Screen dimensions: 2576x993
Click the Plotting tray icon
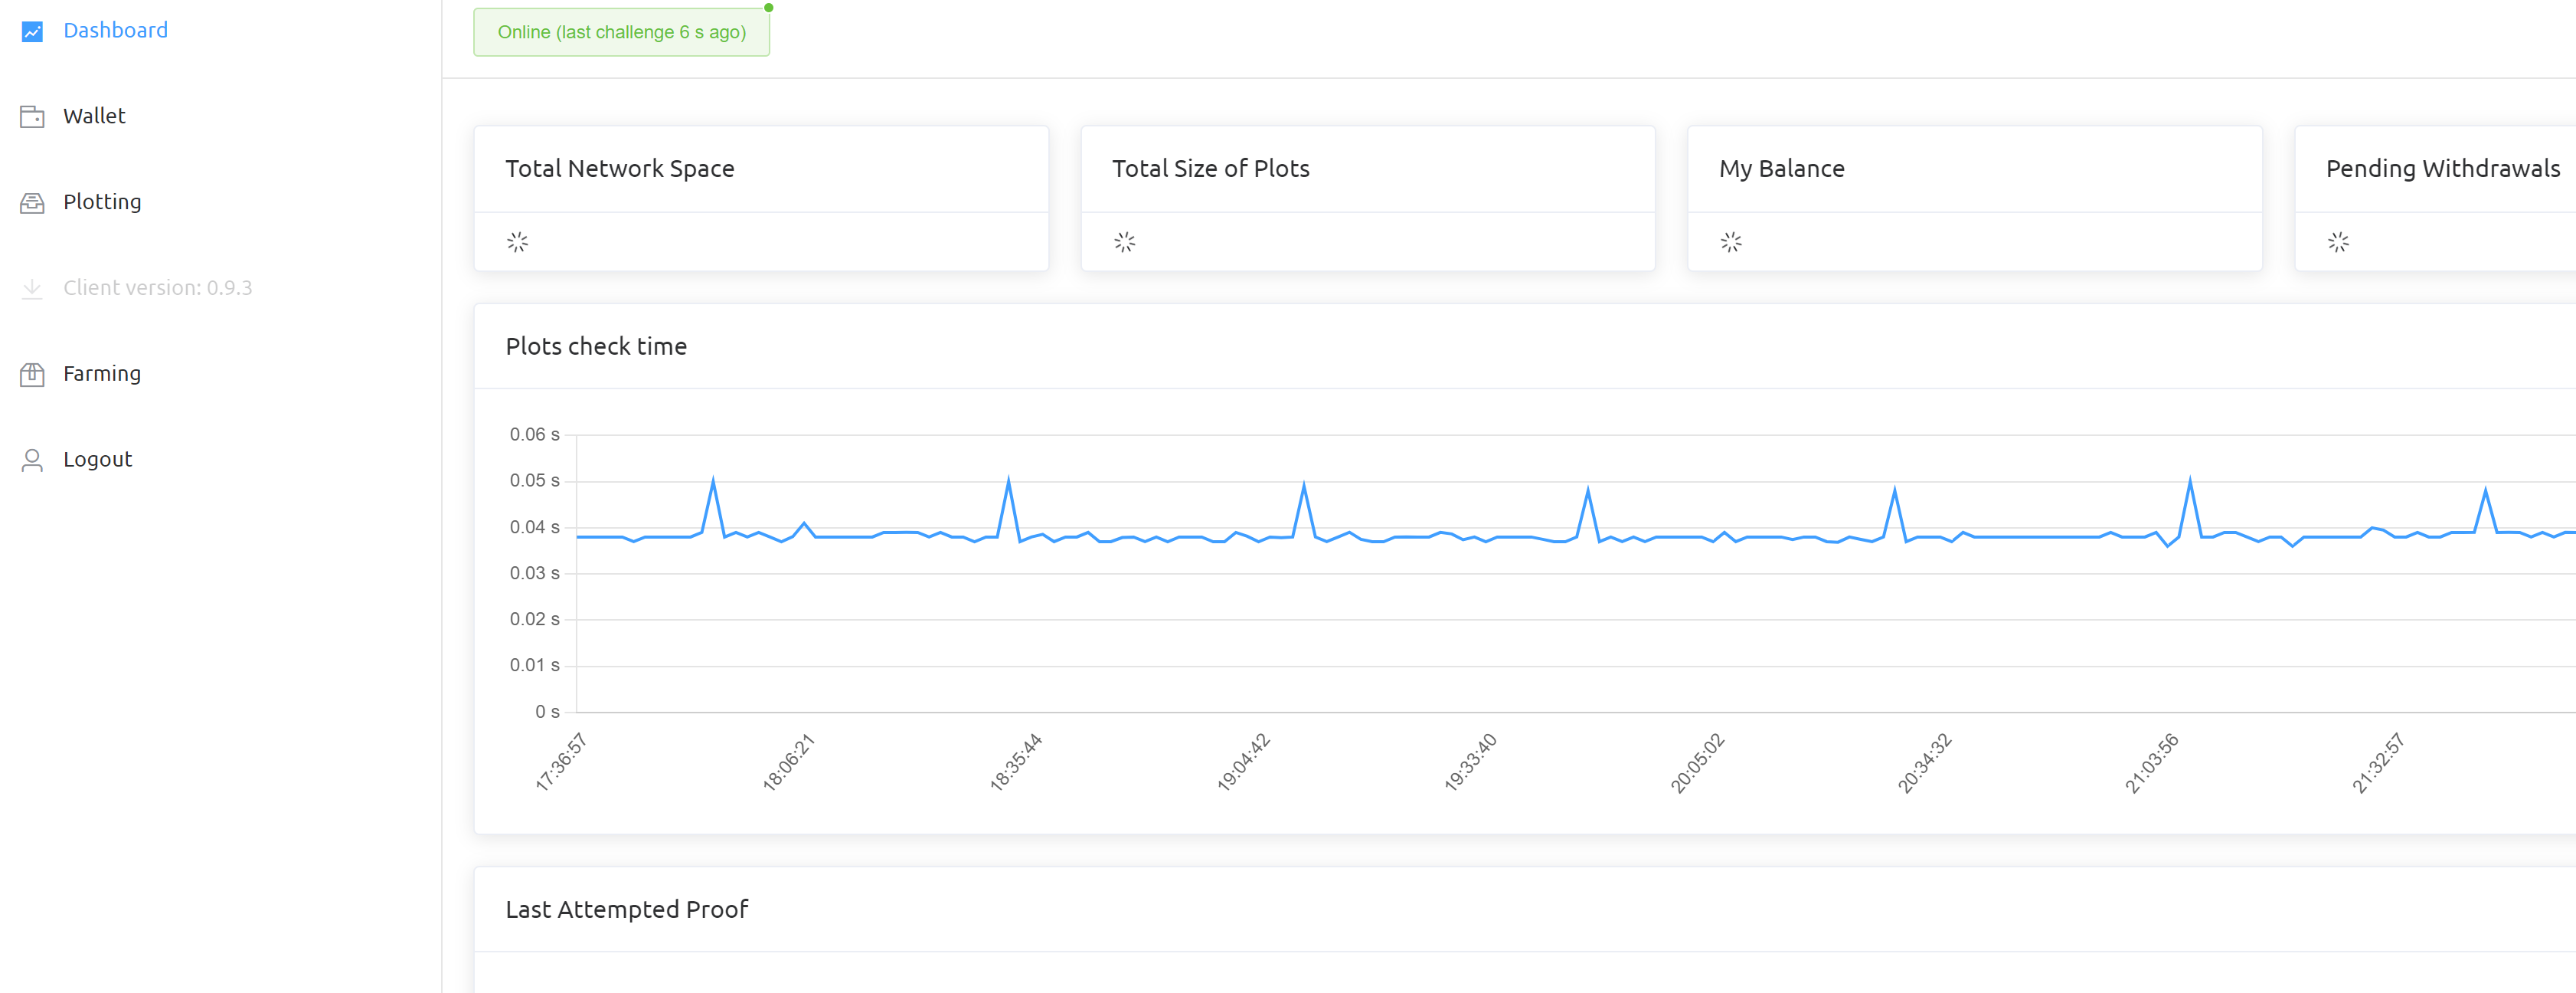32,203
